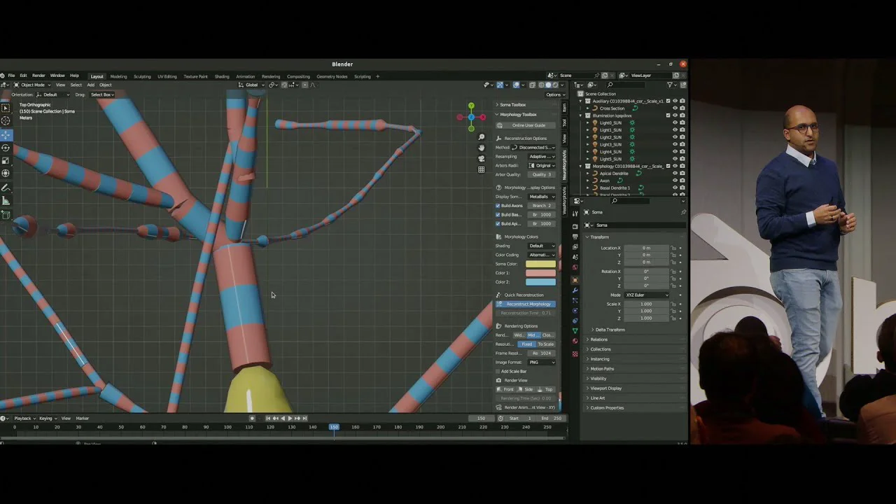The width and height of the screenshot is (896, 504).
Task: Toggle camera view with the camera icon
Action: (x=482, y=159)
